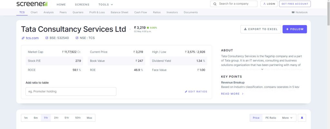330x129 pixels.
Task: Select Price chart view
Action: 256,118
